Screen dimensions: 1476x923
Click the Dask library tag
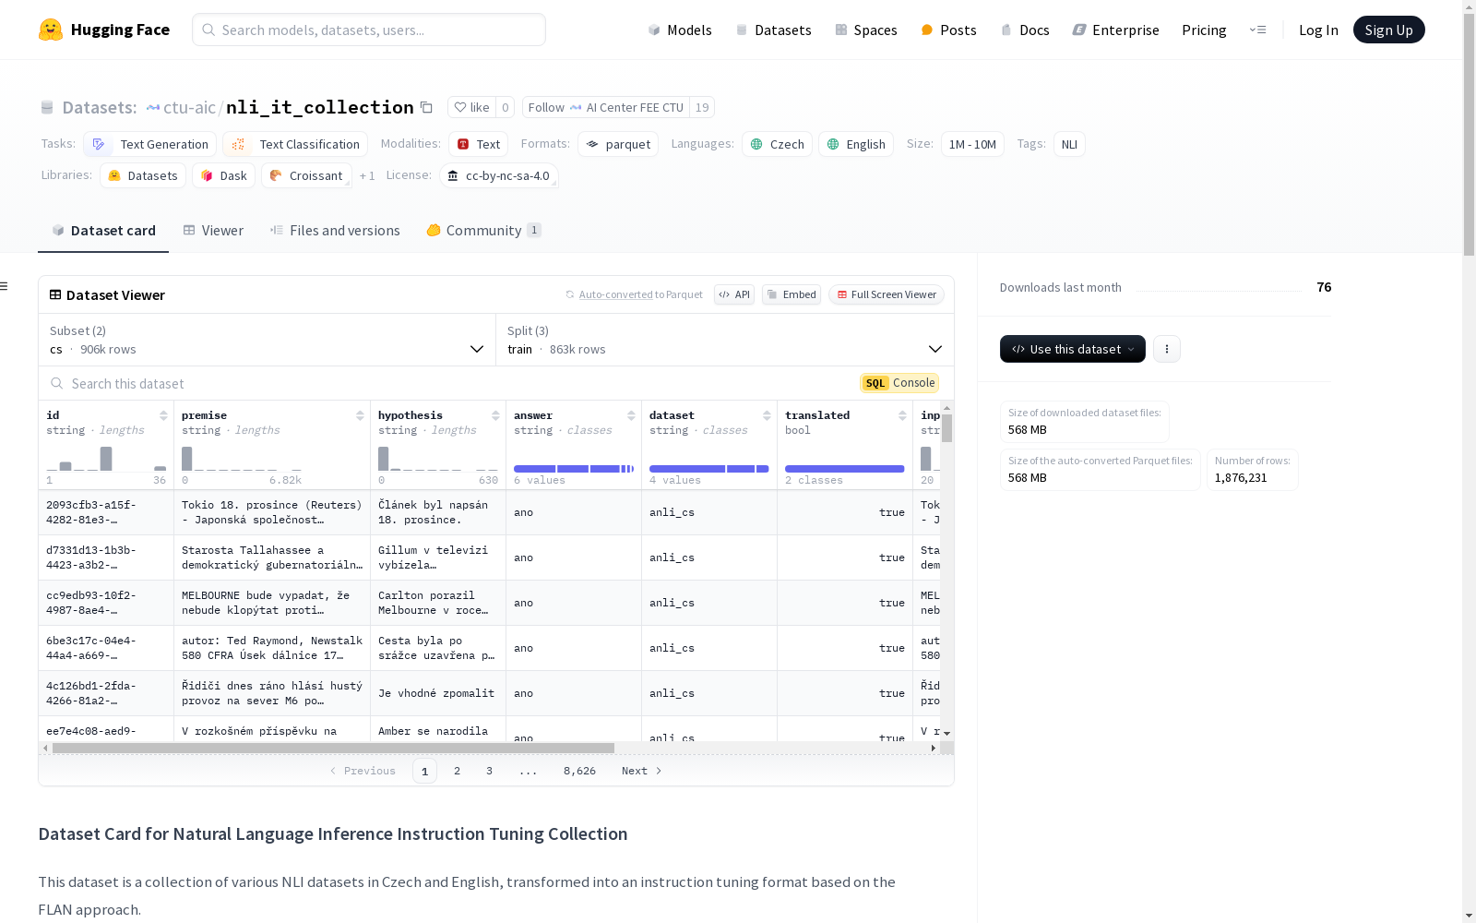point(224,175)
